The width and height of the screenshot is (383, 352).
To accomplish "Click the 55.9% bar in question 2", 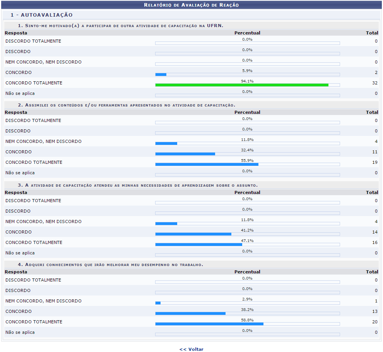I will [x=207, y=164].
